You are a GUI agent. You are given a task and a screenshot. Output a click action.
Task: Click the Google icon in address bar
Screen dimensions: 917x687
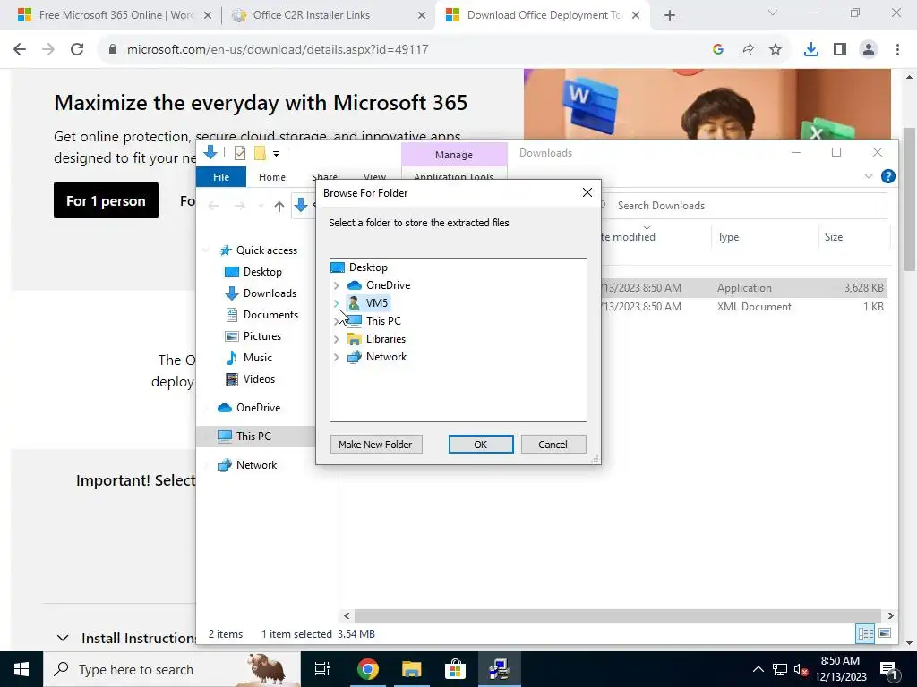[718, 50]
